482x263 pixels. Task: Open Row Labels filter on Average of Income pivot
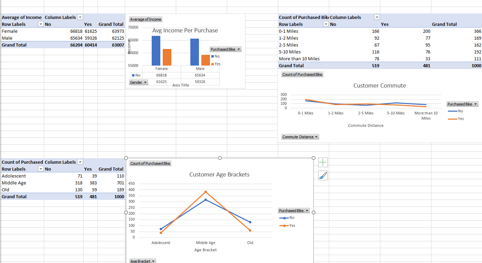pyautogui.click(x=40, y=24)
